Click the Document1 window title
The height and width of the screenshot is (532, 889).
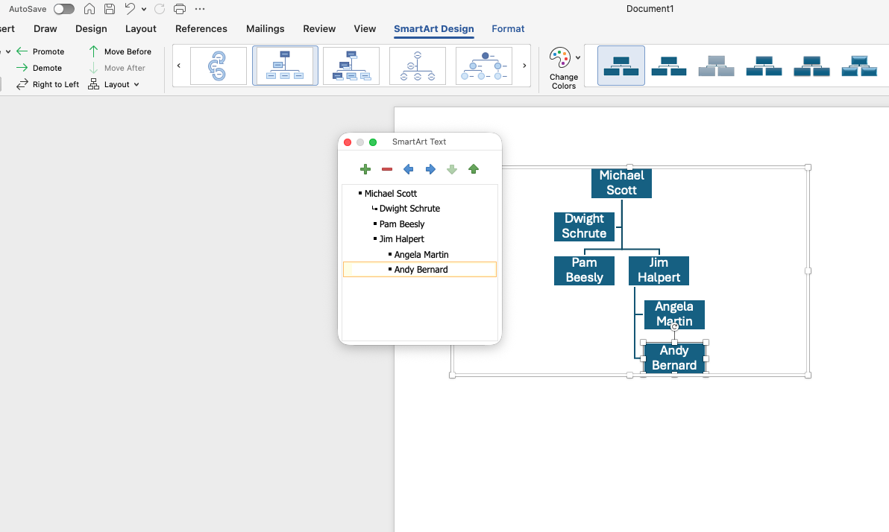650,9
